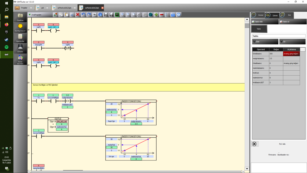
Task: Click the Tablo sil button
Action: [292, 22]
